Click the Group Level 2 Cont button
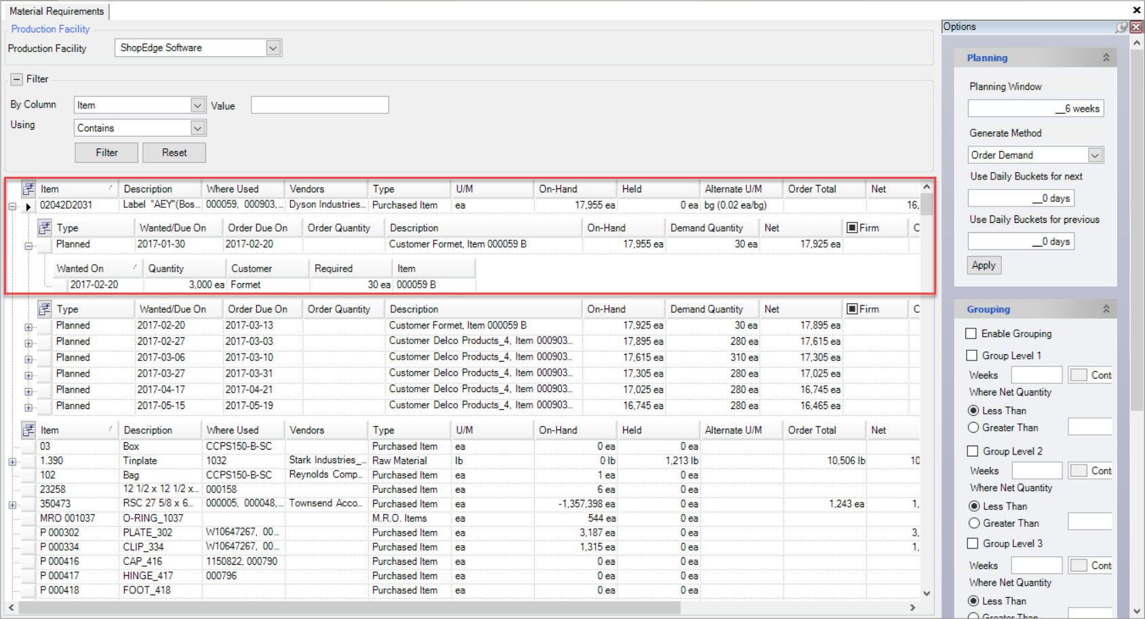The height and width of the screenshot is (619, 1145). click(x=1090, y=470)
